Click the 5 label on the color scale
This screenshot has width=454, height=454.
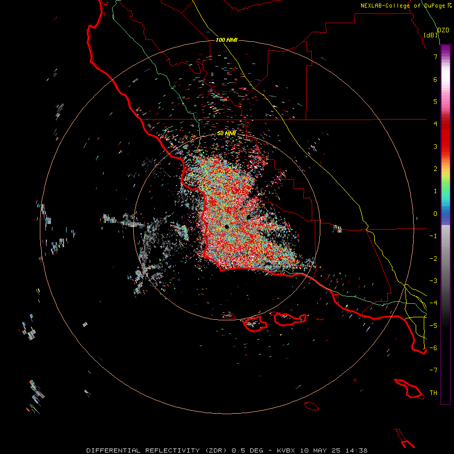pos(435,101)
